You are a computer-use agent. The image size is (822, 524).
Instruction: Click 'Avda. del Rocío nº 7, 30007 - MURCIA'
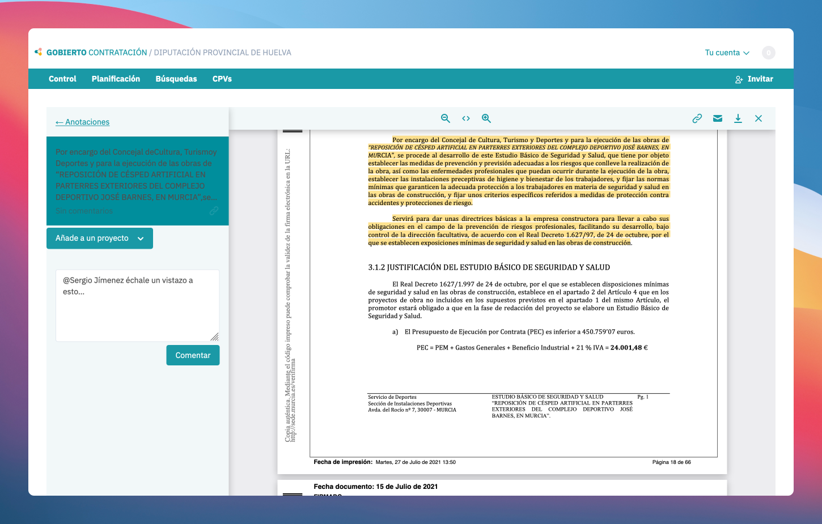click(412, 410)
